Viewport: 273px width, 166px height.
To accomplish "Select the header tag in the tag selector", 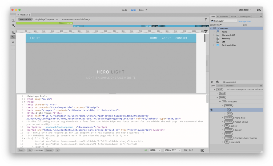I will click(49, 150).
